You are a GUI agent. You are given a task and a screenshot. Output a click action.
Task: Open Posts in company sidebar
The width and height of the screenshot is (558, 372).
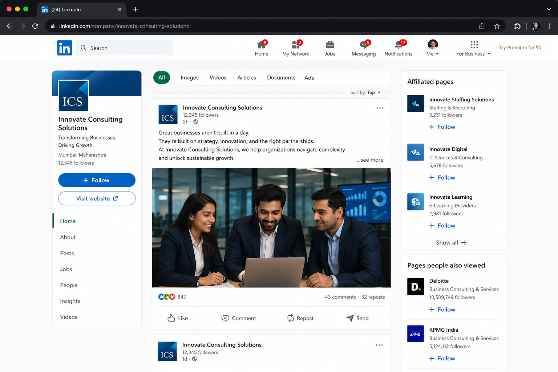(67, 253)
